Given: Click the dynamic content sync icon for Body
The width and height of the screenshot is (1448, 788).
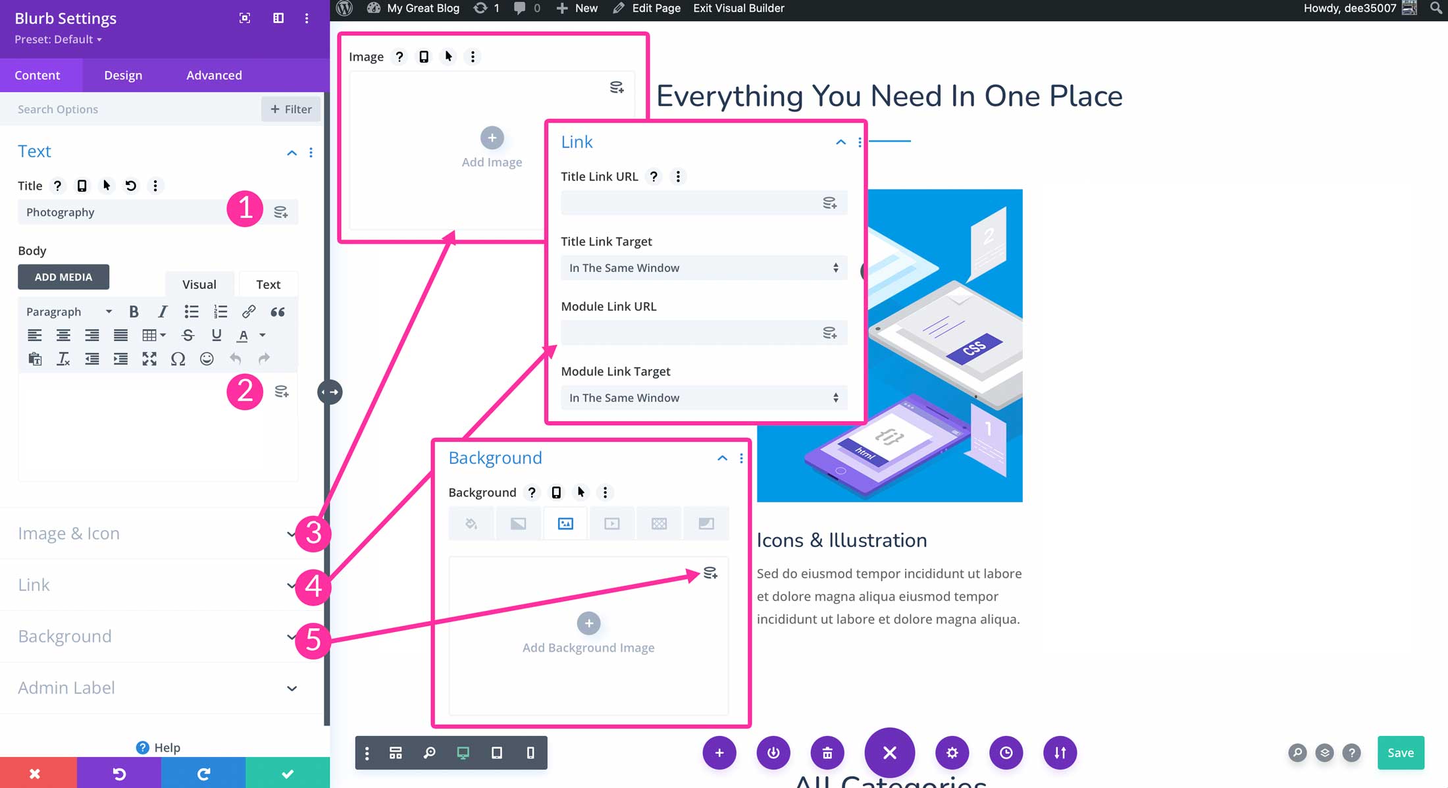Looking at the screenshot, I should pyautogui.click(x=281, y=391).
